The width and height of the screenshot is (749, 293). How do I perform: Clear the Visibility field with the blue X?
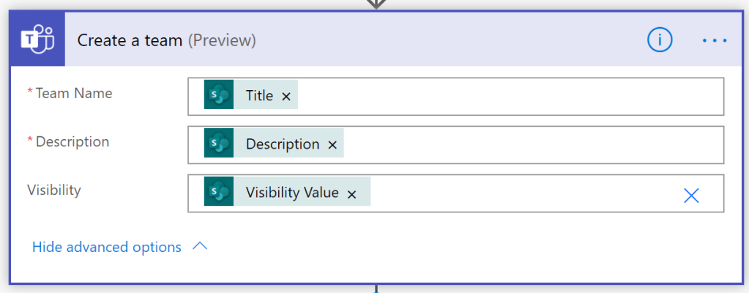tap(691, 195)
